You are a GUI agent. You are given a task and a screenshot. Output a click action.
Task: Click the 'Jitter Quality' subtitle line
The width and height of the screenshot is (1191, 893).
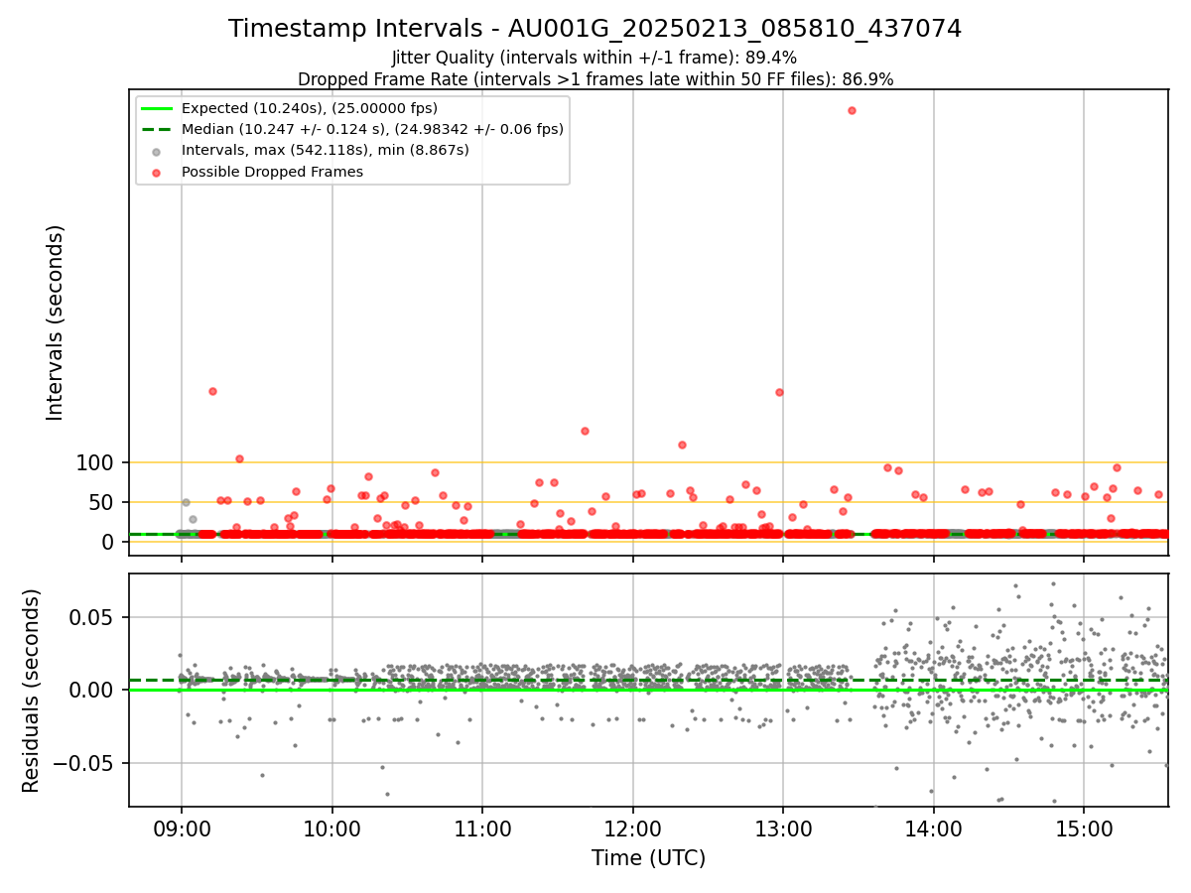(595, 59)
